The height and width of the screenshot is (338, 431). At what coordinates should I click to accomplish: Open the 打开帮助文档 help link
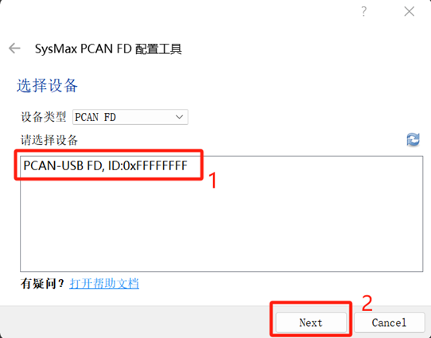coord(104,283)
